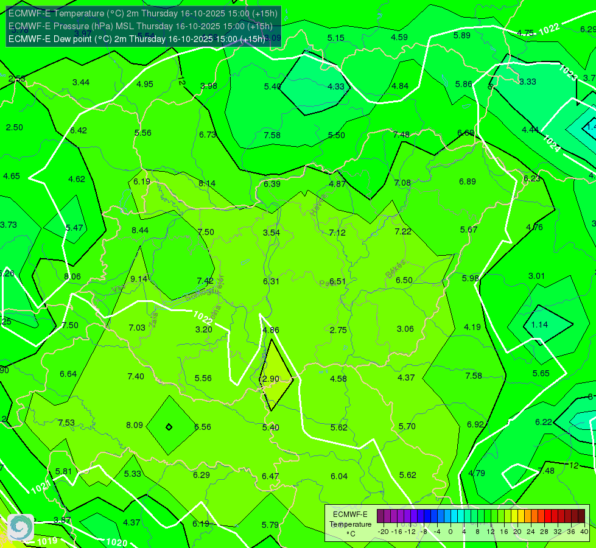Click the 3.20 temperature value
Screen dimensions: 596x548
203,329
